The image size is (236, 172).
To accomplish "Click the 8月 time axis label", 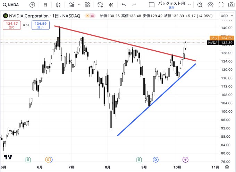I will point(108,167).
